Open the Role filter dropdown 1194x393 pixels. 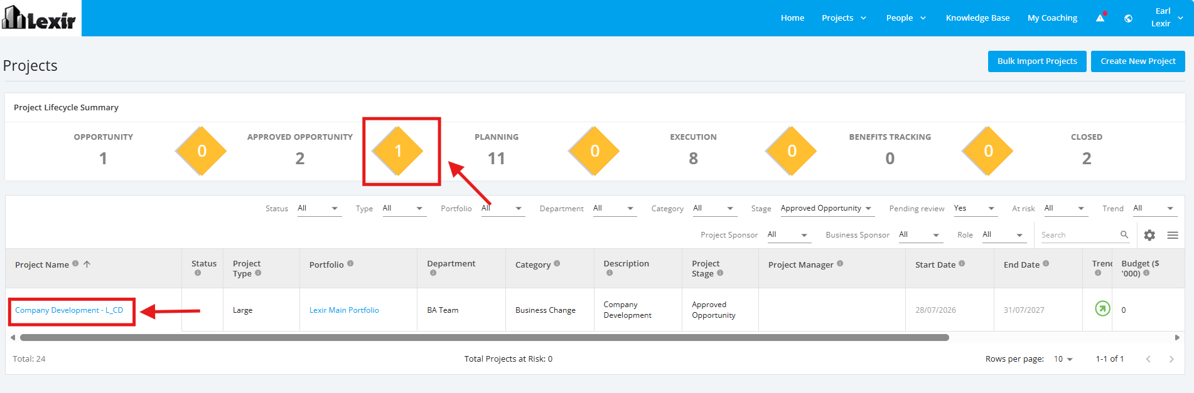click(x=1004, y=235)
